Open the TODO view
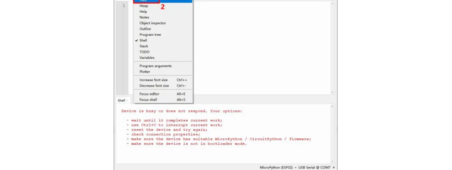 [x=163, y=52]
